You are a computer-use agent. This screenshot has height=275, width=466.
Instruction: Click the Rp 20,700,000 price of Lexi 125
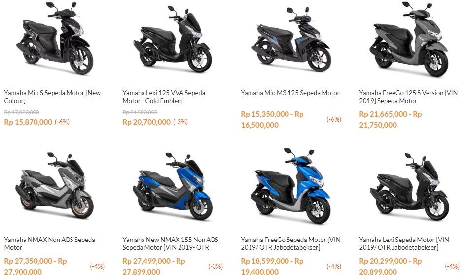point(146,122)
